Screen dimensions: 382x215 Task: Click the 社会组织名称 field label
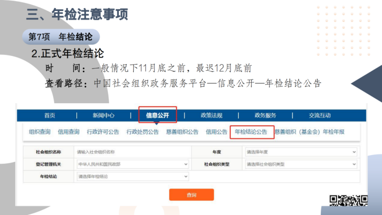[x=49, y=152]
